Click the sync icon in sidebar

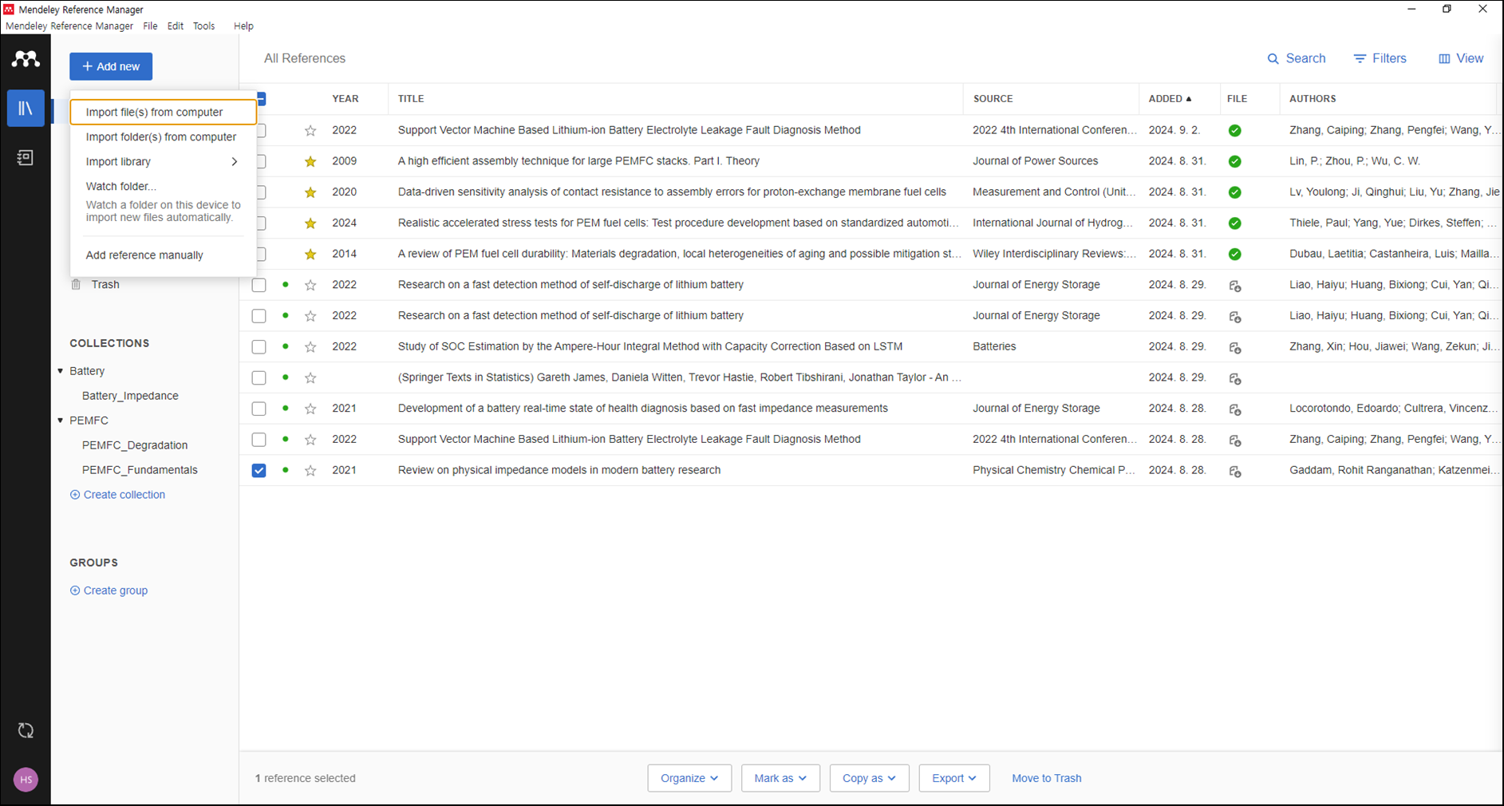point(26,730)
